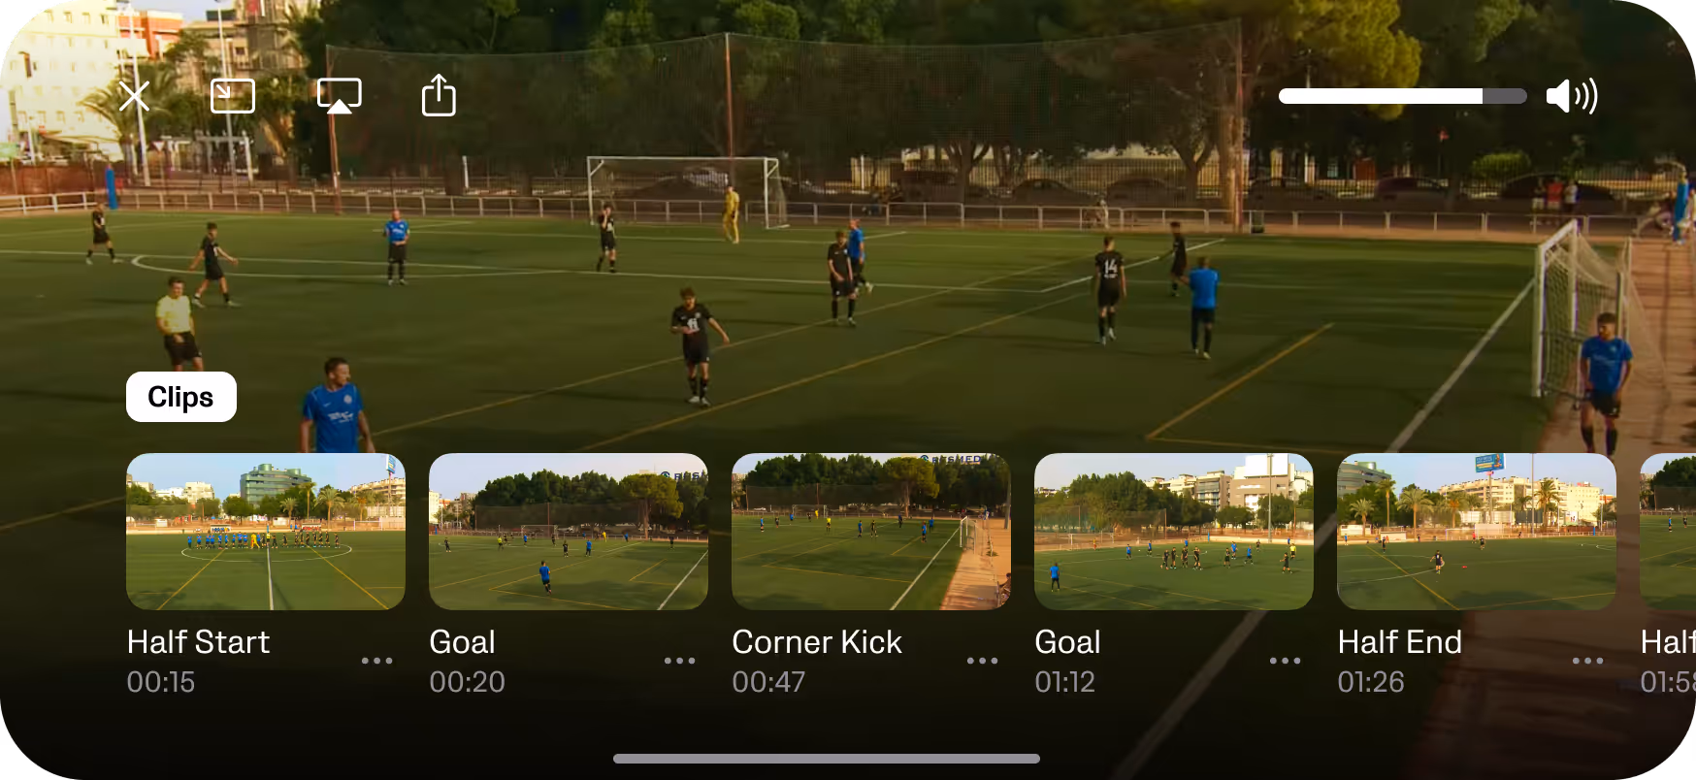
Task: Play the Goal clip at 01:12
Action: (x=1174, y=532)
